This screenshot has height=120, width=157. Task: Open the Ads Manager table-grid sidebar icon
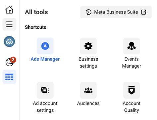(x=9, y=77)
